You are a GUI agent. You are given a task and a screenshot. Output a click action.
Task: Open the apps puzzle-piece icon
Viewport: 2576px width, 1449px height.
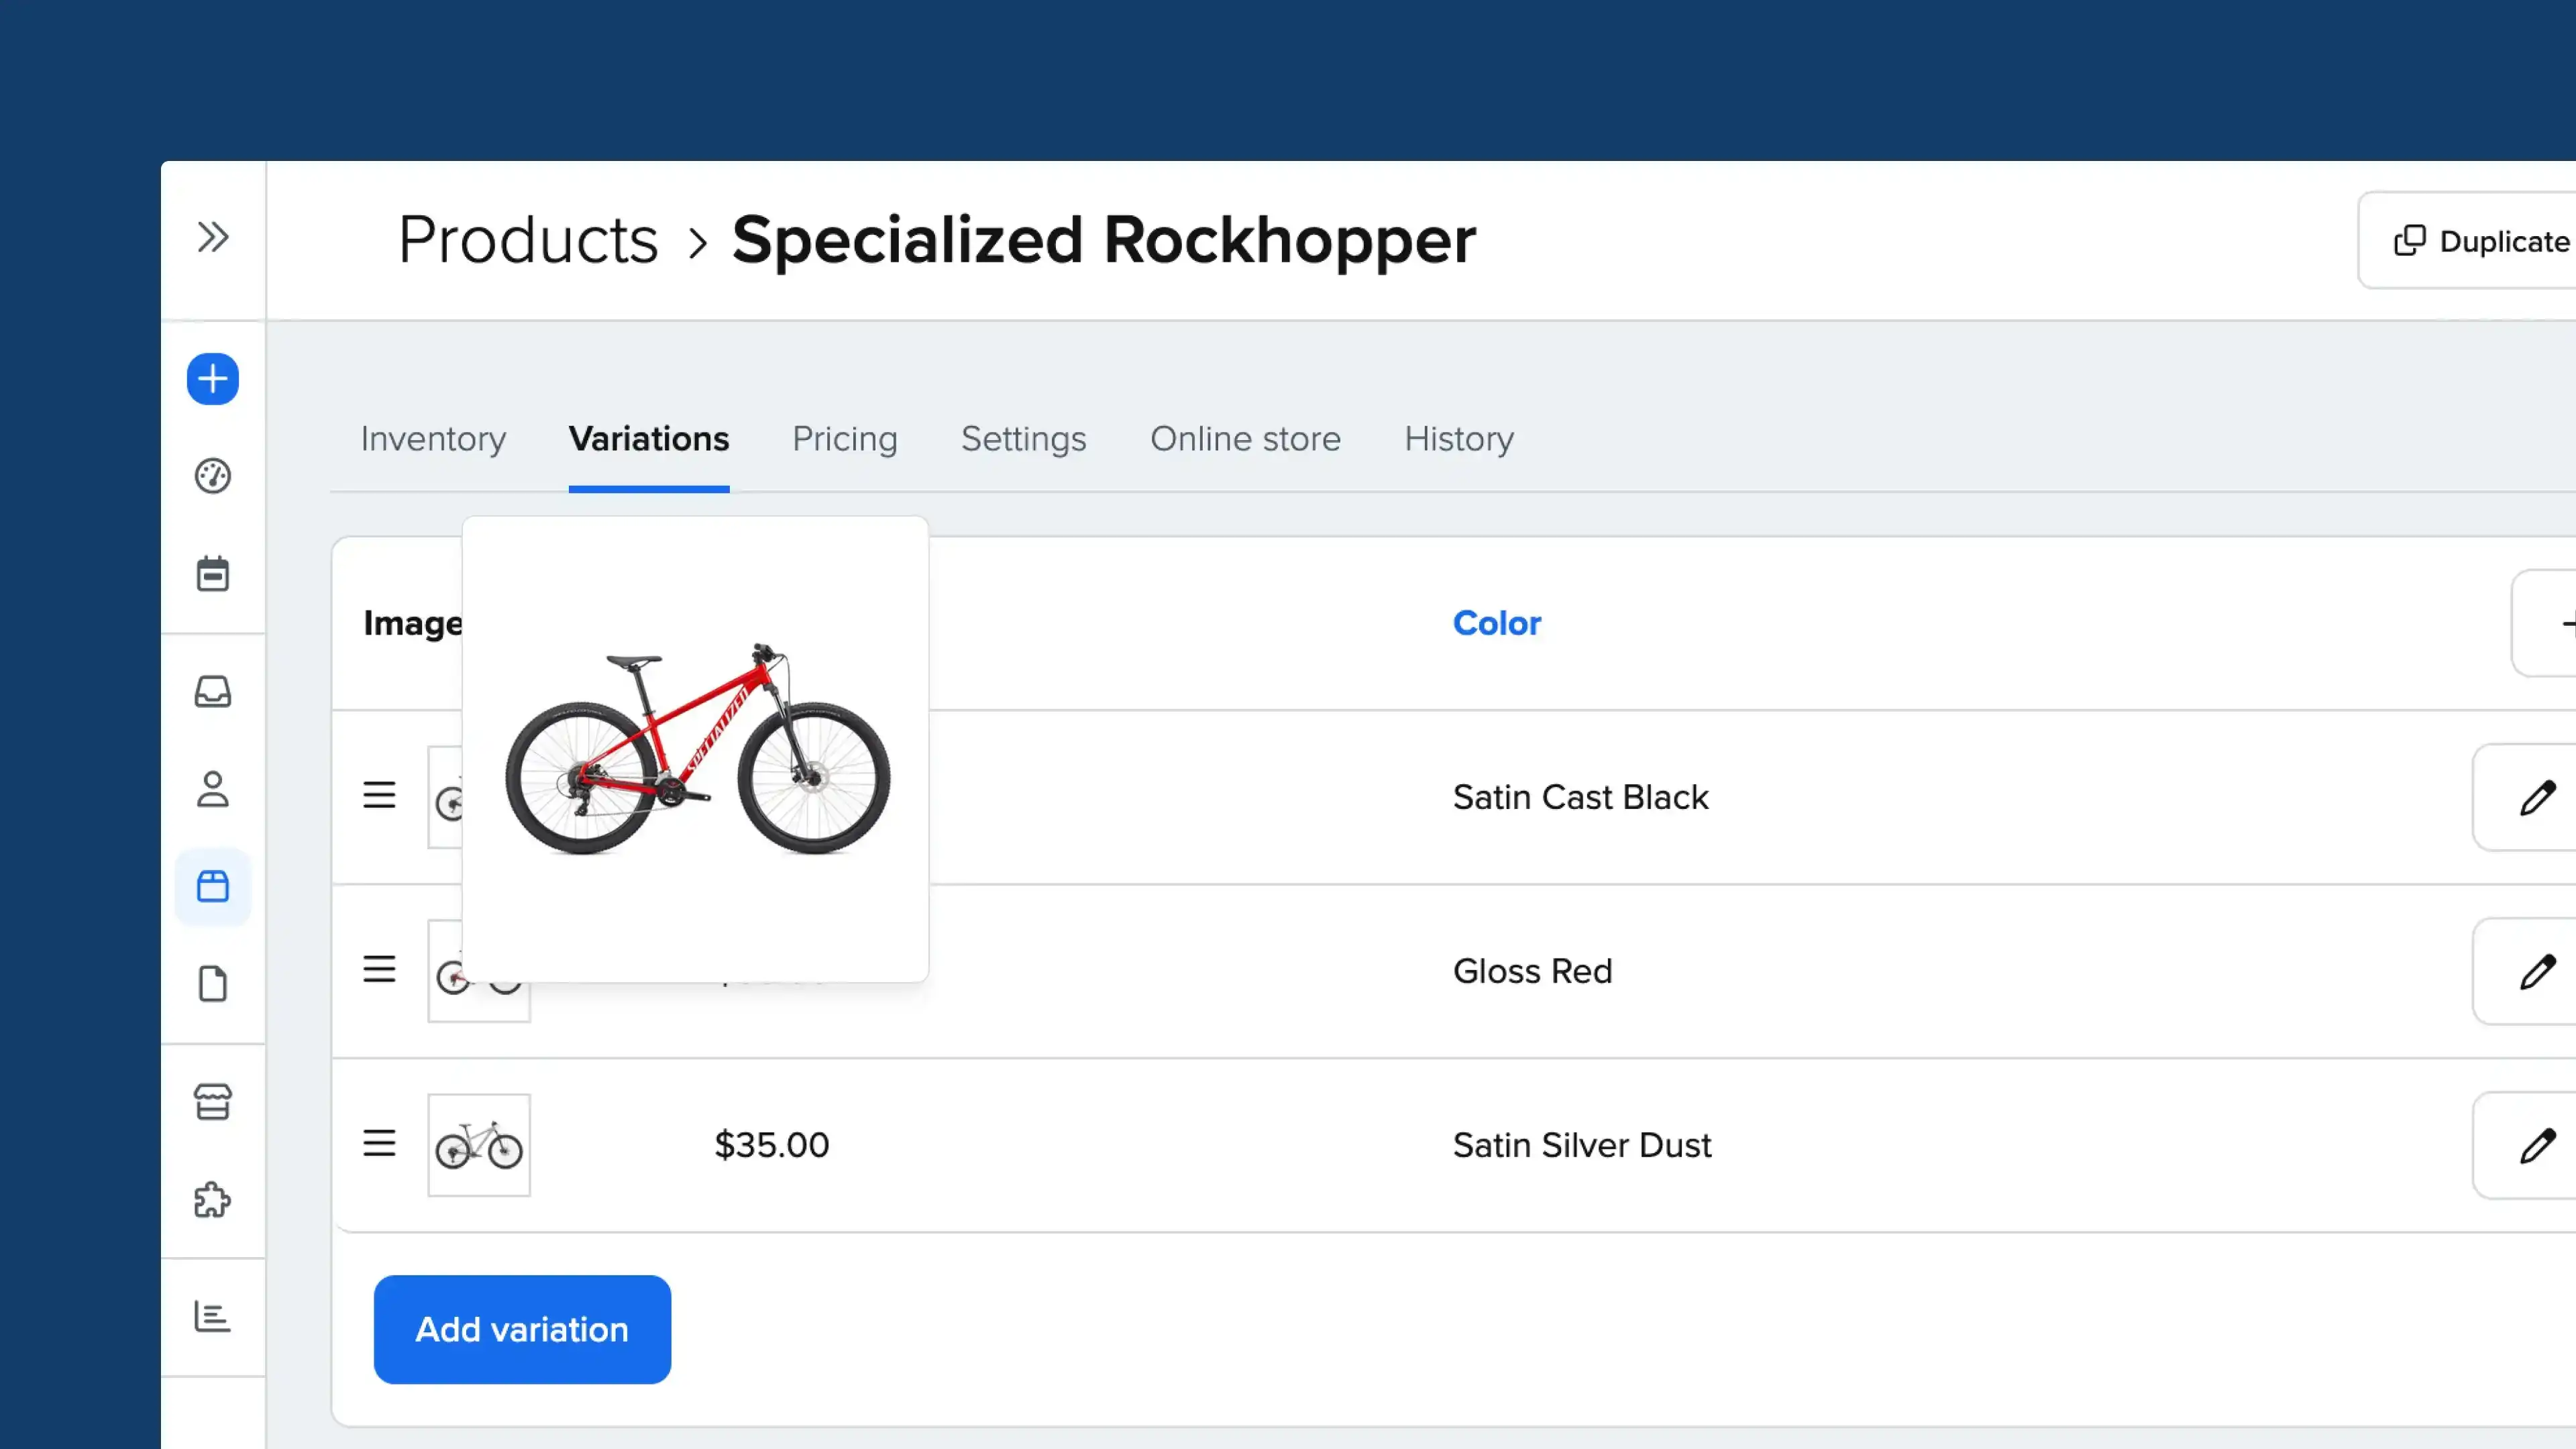tap(212, 1199)
